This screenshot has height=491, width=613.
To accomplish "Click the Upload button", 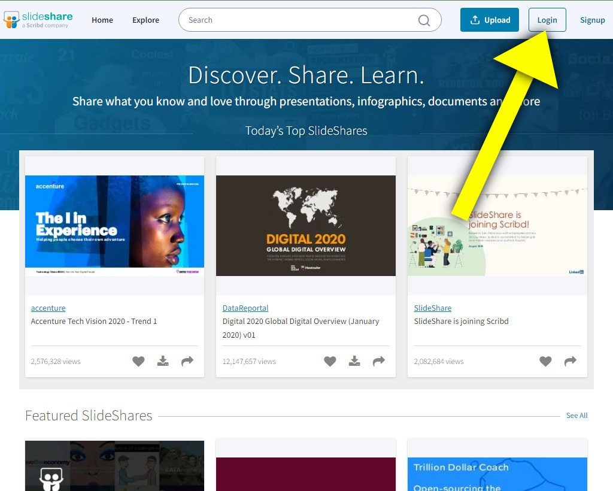I will tap(490, 20).
